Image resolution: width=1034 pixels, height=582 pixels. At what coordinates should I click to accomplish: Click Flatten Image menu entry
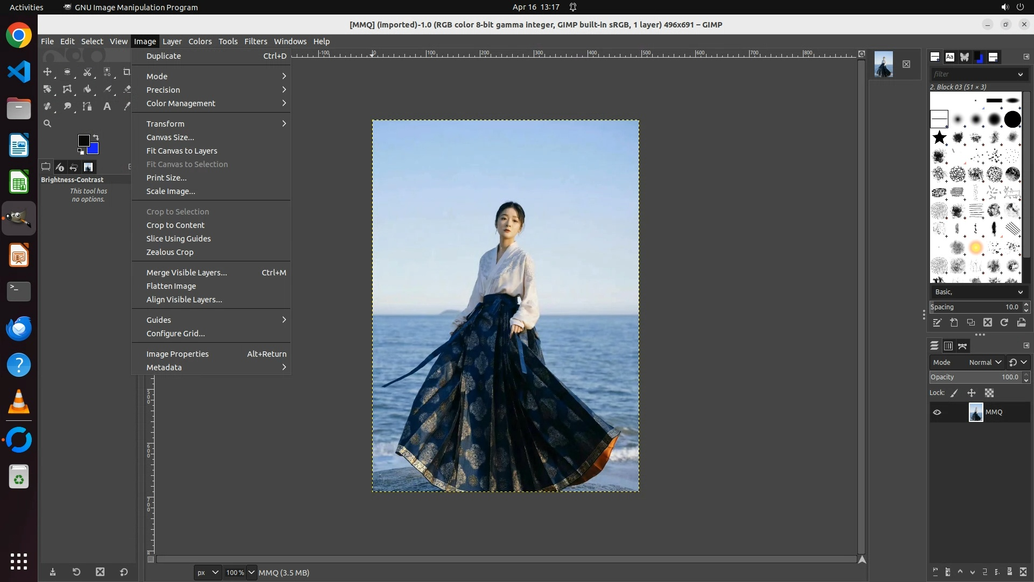click(171, 286)
